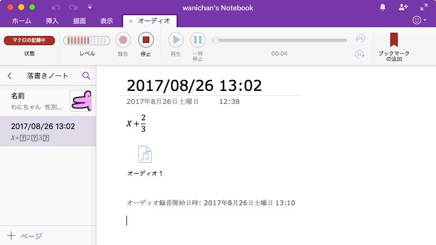Viewport: 436px width, 245px height.
Task: Click the share notebook person-plus icon
Action: [x=403, y=7]
